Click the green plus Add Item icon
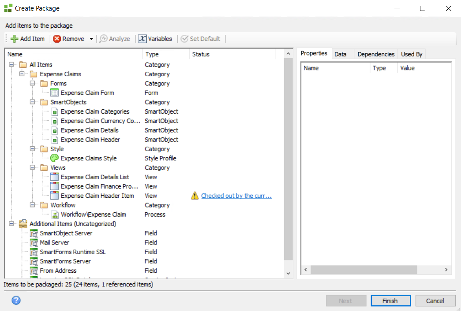 pyautogui.click(x=14, y=39)
